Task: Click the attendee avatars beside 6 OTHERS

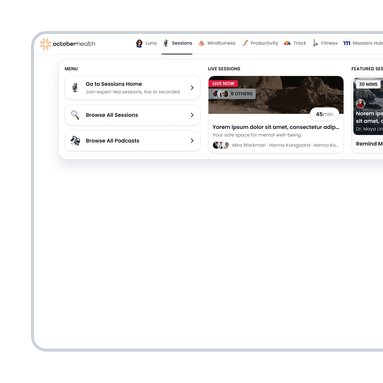Action: point(221,93)
